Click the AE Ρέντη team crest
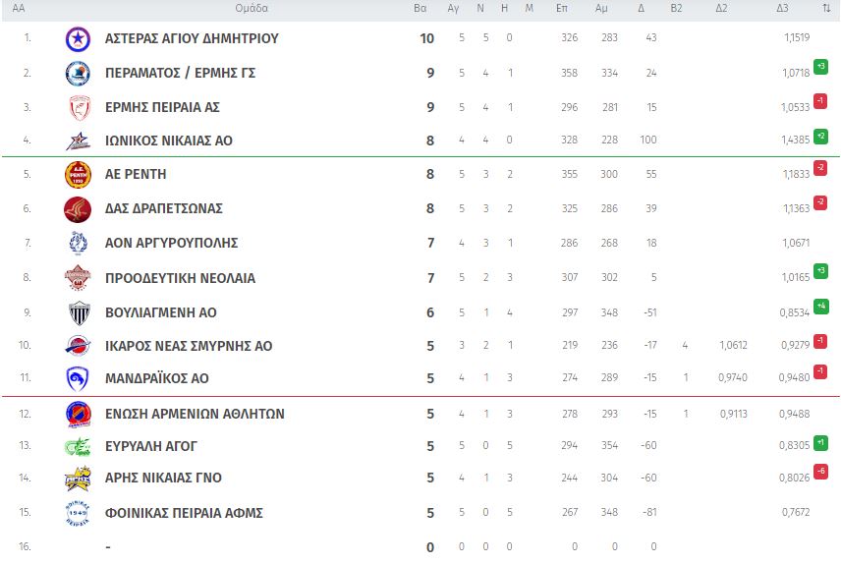 tap(78, 175)
